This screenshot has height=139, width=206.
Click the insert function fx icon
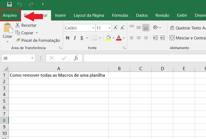tap(76, 58)
